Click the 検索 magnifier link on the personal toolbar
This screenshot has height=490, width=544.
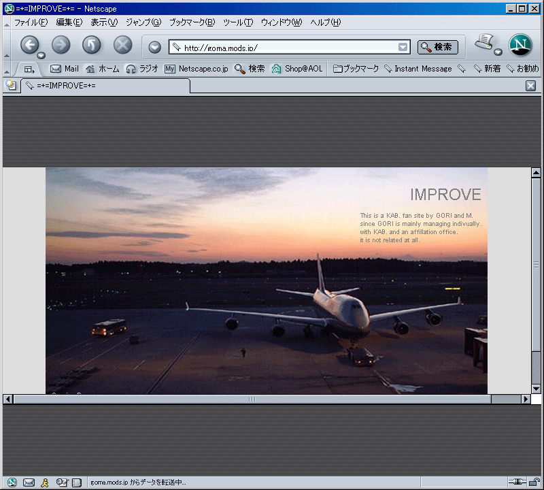[250, 69]
